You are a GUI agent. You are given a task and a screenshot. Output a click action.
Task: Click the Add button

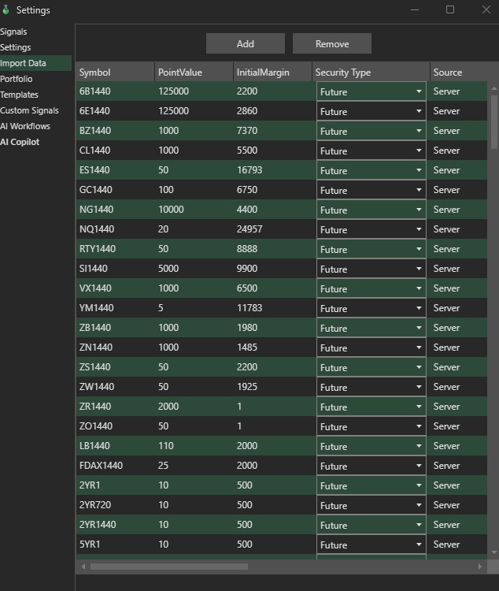point(245,43)
